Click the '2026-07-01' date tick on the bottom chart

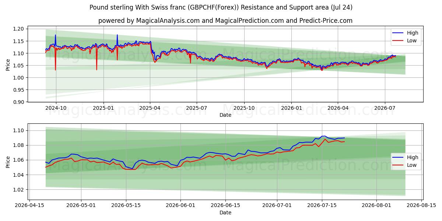tap(277, 206)
